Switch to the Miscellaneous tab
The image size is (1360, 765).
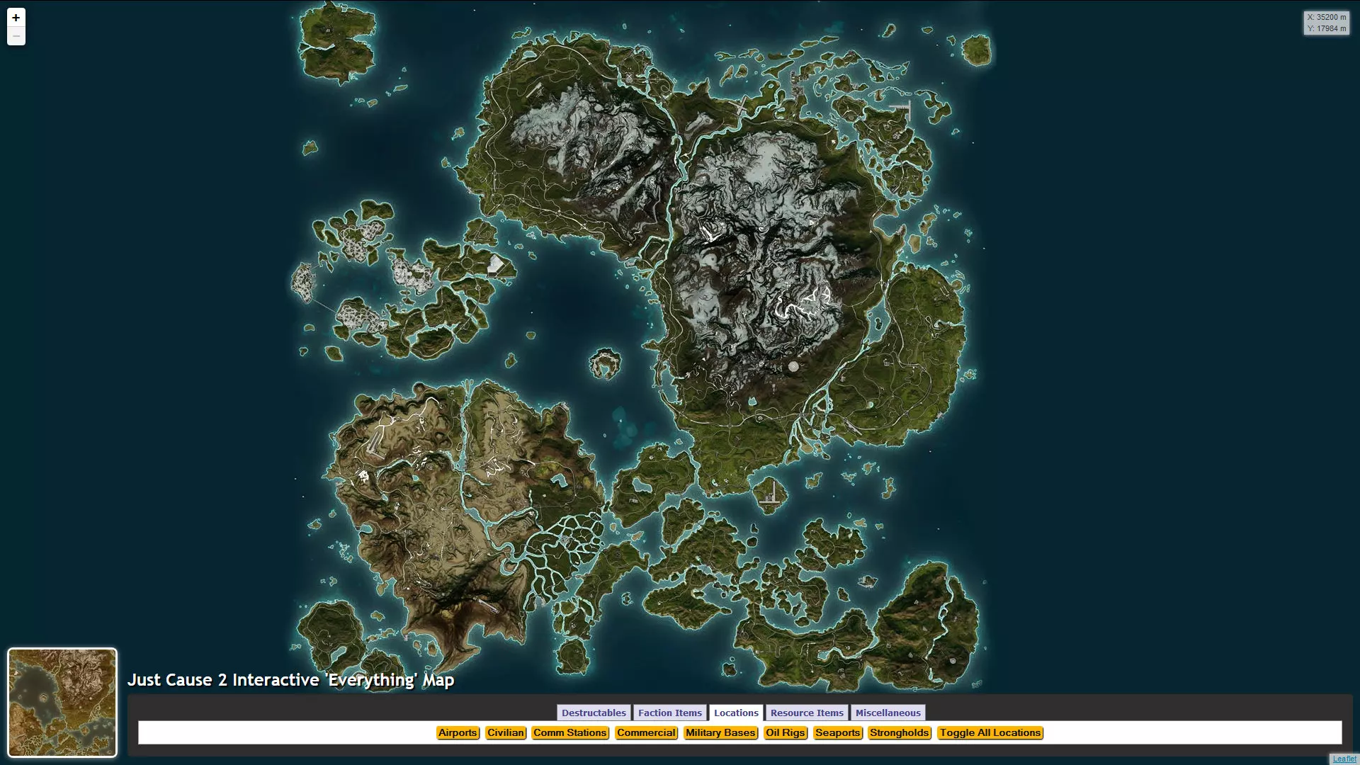tap(888, 713)
